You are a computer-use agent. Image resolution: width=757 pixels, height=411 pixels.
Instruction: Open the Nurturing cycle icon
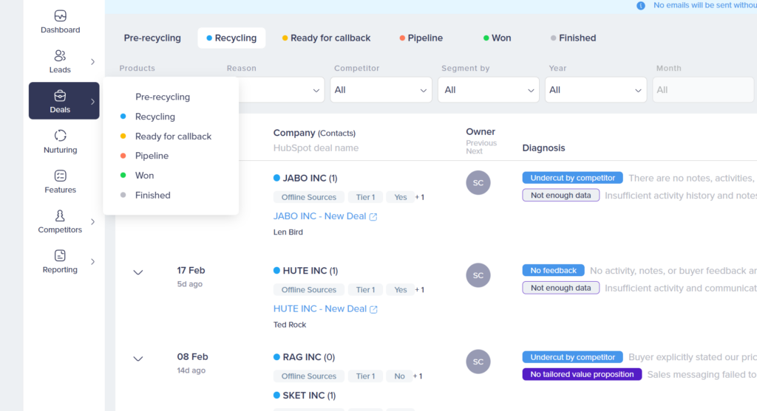(x=61, y=136)
